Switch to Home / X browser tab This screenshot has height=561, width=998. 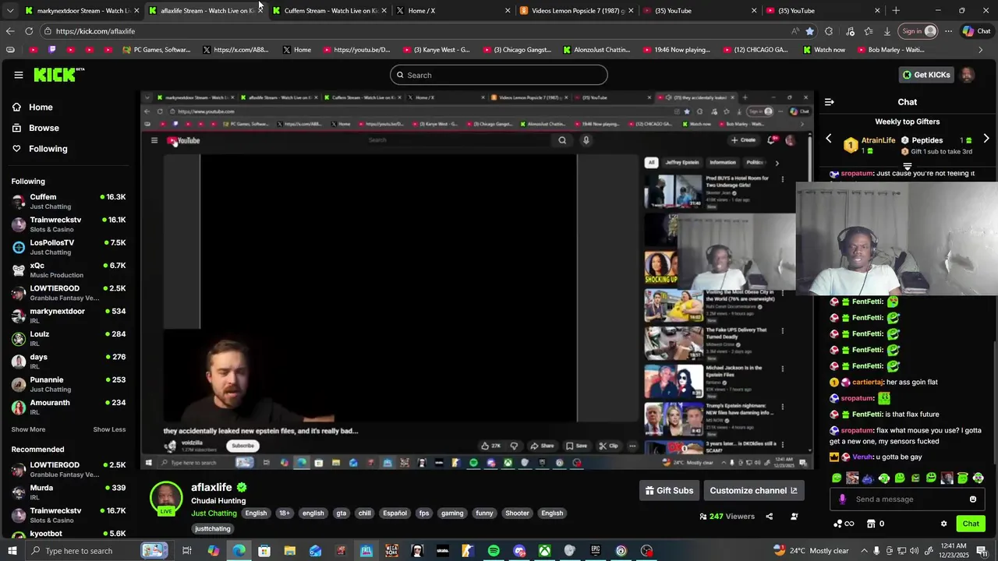pos(452,11)
